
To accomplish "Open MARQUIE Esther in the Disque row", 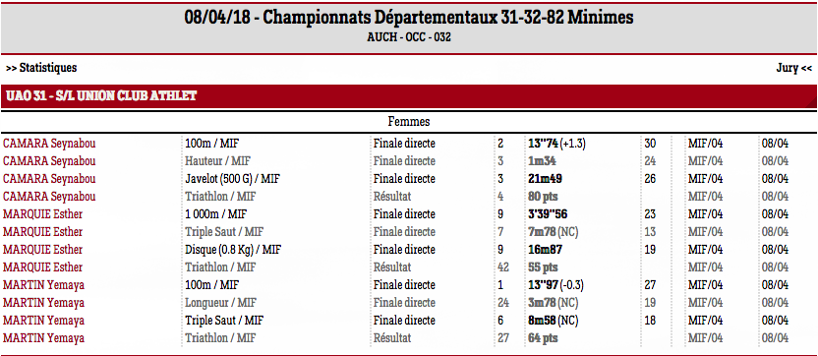I will pos(43,250).
